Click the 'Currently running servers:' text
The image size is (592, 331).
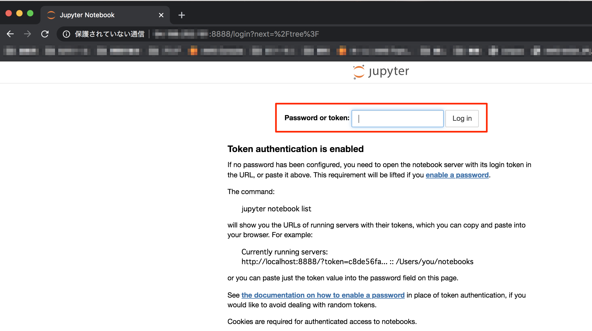pyautogui.click(x=285, y=252)
